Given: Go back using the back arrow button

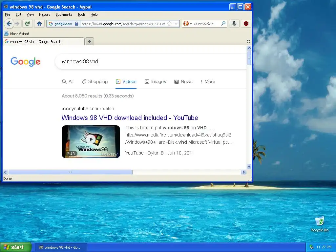Looking at the screenshot, I should point(9,24).
